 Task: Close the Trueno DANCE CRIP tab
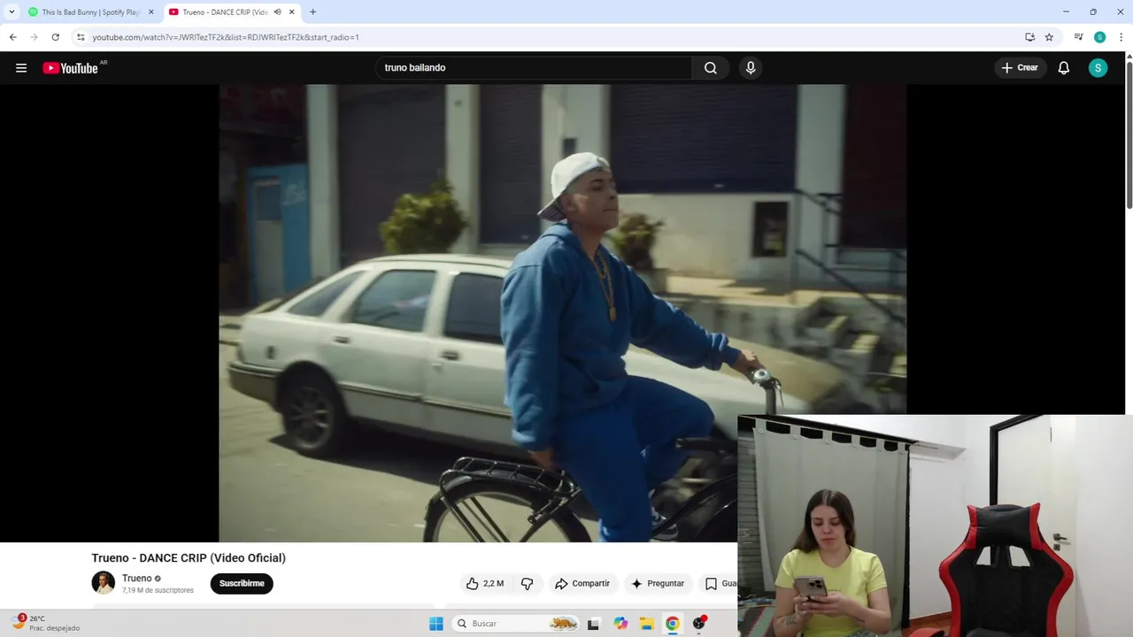291,12
